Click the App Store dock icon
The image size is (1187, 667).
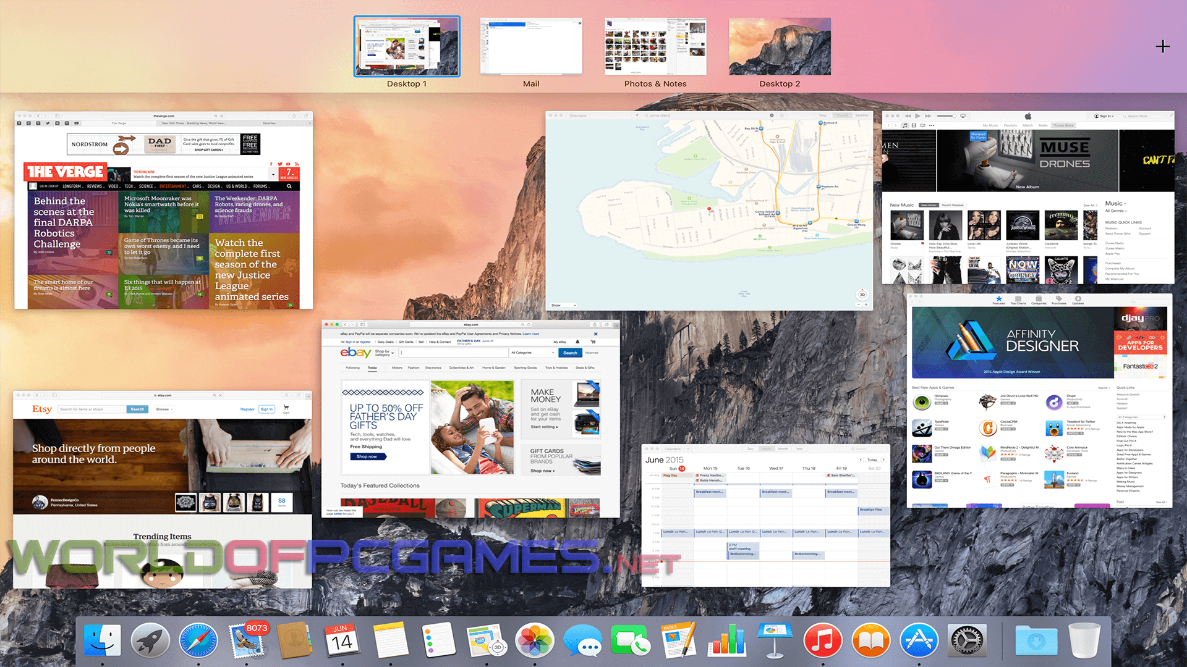point(919,640)
